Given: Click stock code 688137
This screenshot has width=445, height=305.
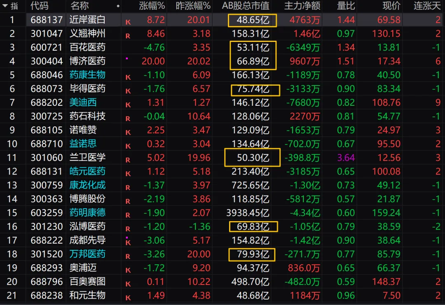Looking at the screenshot, I should coord(47,20).
